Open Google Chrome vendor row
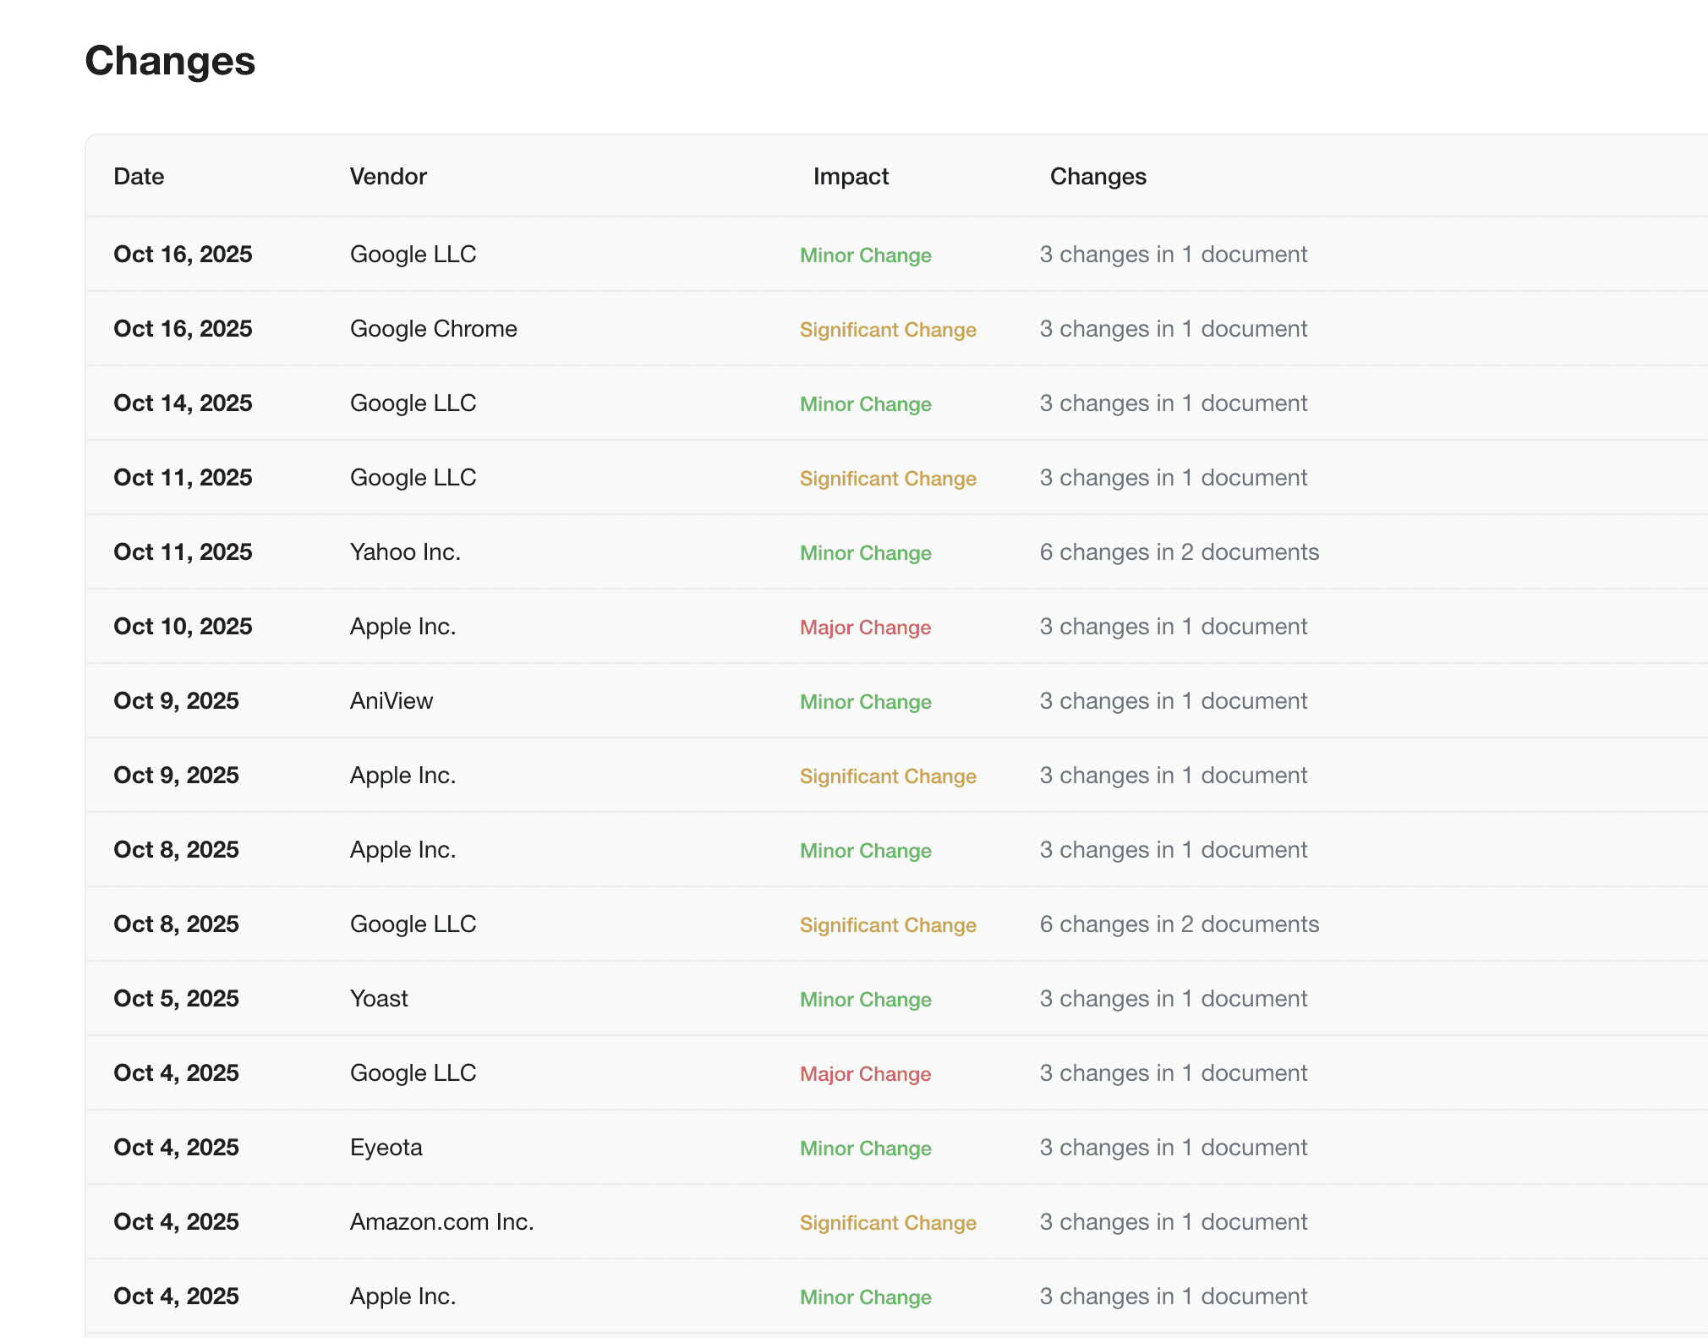 pyautogui.click(x=433, y=329)
